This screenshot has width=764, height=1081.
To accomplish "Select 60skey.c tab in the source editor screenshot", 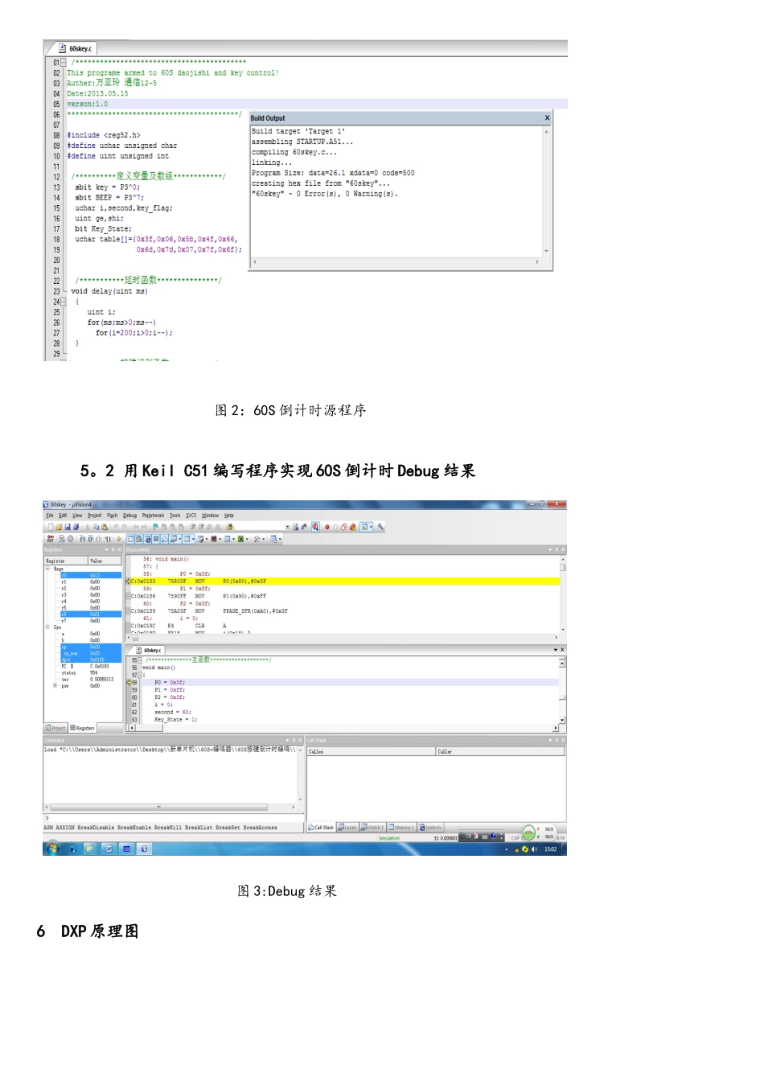I will click(76, 48).
